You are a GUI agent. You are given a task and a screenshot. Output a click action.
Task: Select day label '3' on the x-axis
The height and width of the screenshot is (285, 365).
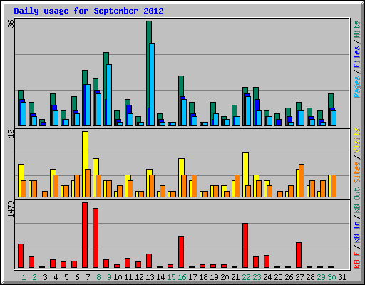click(x=45, y=277)
